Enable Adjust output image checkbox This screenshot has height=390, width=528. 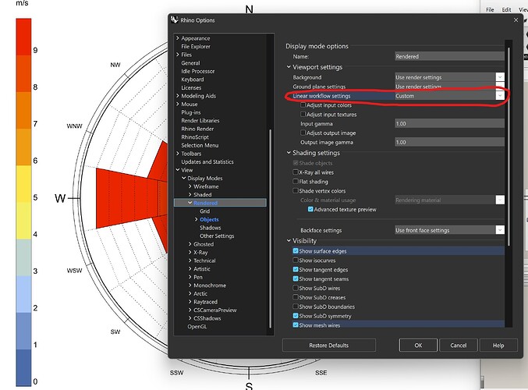(303, 133)
